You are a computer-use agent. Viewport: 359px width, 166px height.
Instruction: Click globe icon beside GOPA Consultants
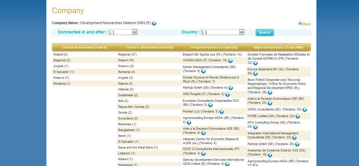pyautogui.click(x=305, y=110)
